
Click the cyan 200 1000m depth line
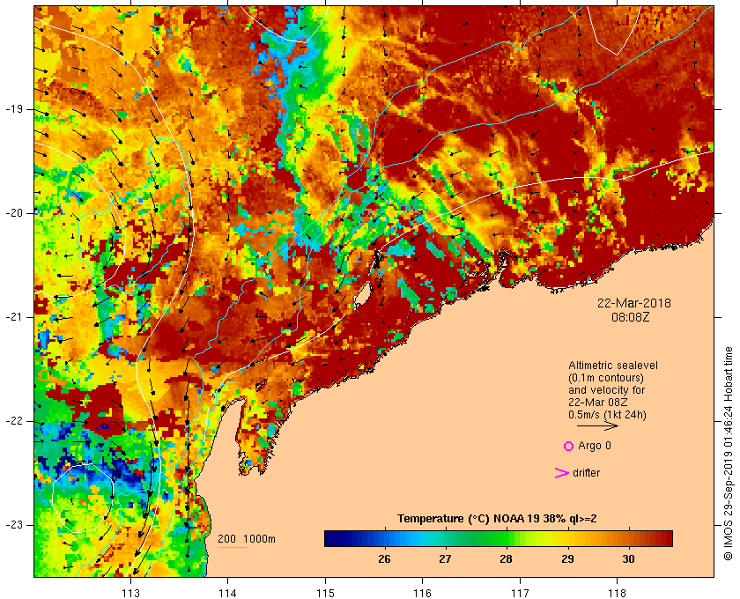233,548
